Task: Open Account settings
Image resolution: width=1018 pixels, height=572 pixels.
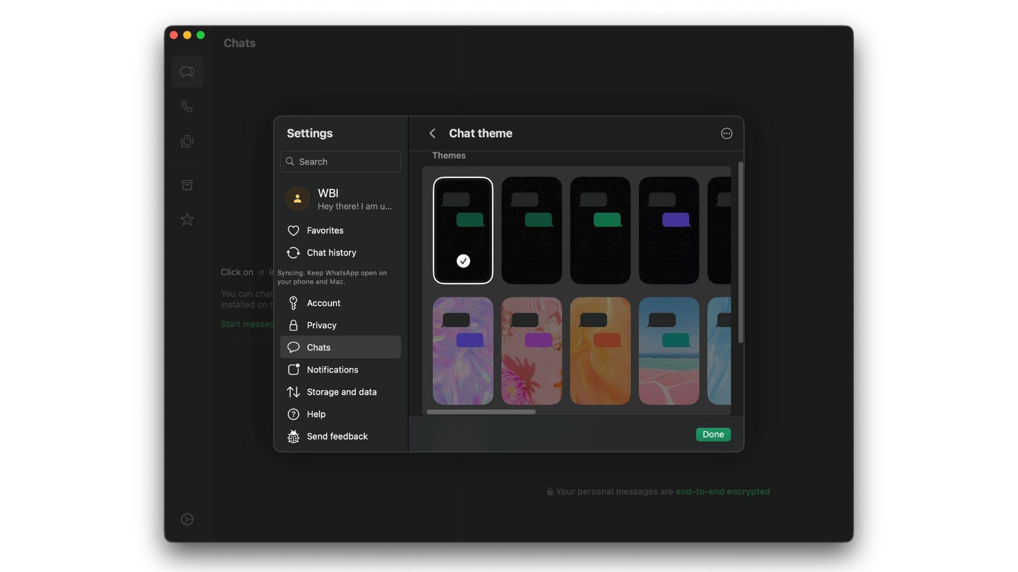Action: 323,303
